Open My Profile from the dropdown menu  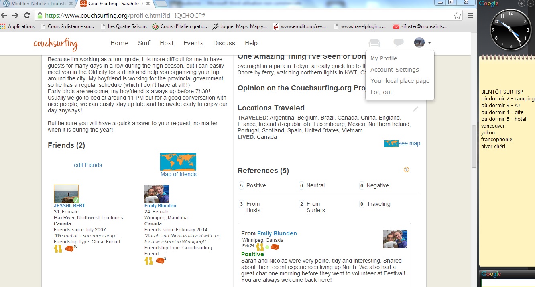[x=383, y=58]
